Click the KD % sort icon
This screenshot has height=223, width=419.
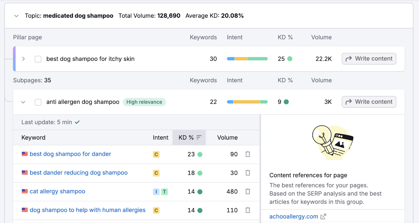pos(199,137)
